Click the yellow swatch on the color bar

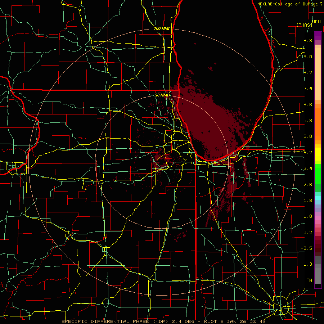point(318,154)
